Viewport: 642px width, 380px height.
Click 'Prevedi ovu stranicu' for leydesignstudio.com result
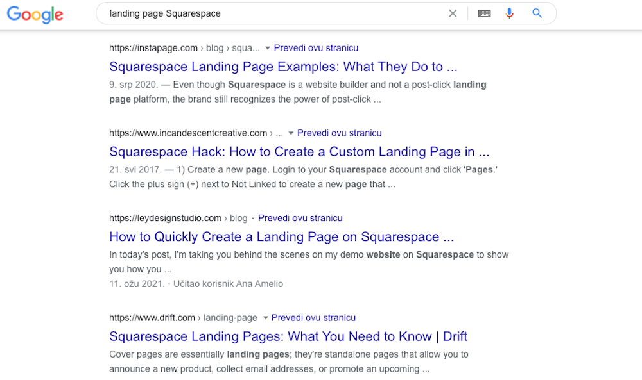point(300,218)
